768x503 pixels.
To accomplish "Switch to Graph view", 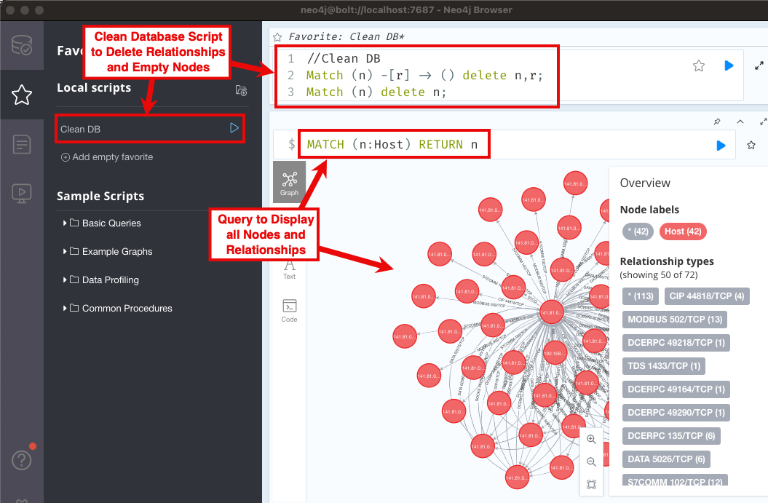I will [289, 182].
